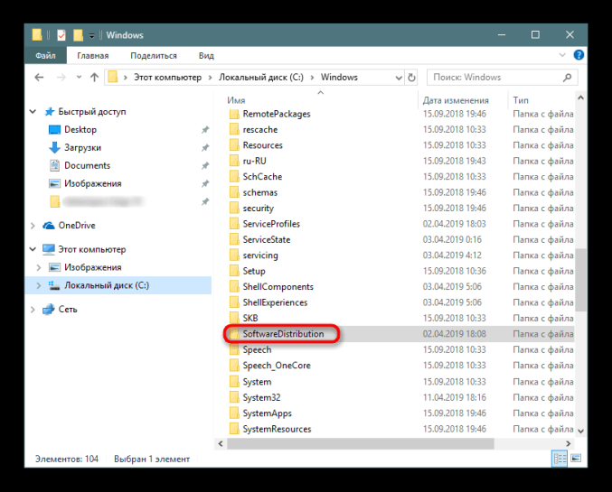Switch to the large icons view layout
Viewport: 612px width, 492px height.
point(576,459)
